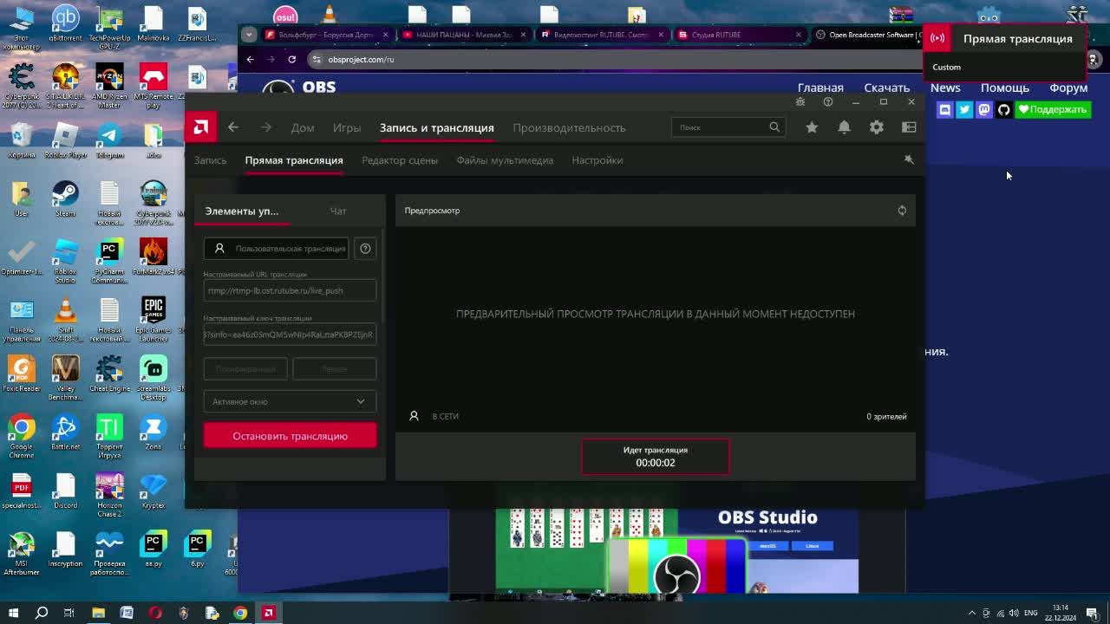Open News link on OBS website

click(945, 88)
